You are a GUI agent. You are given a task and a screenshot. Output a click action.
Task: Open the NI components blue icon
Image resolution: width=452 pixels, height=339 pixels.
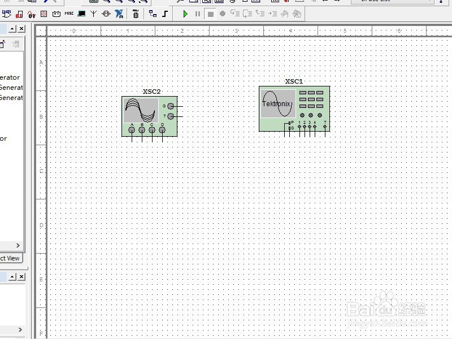[x=119, y=14]
